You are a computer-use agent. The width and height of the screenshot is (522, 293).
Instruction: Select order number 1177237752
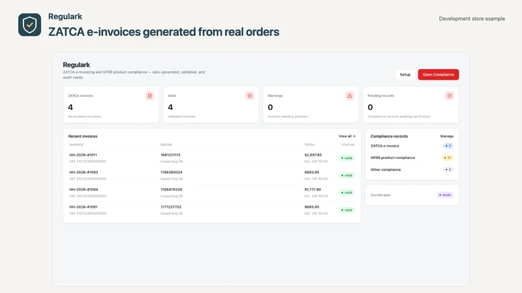point(171,206)
